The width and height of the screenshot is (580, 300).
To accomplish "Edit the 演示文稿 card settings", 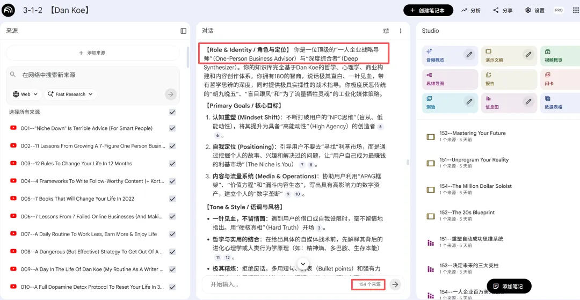I will click(528, 55).
